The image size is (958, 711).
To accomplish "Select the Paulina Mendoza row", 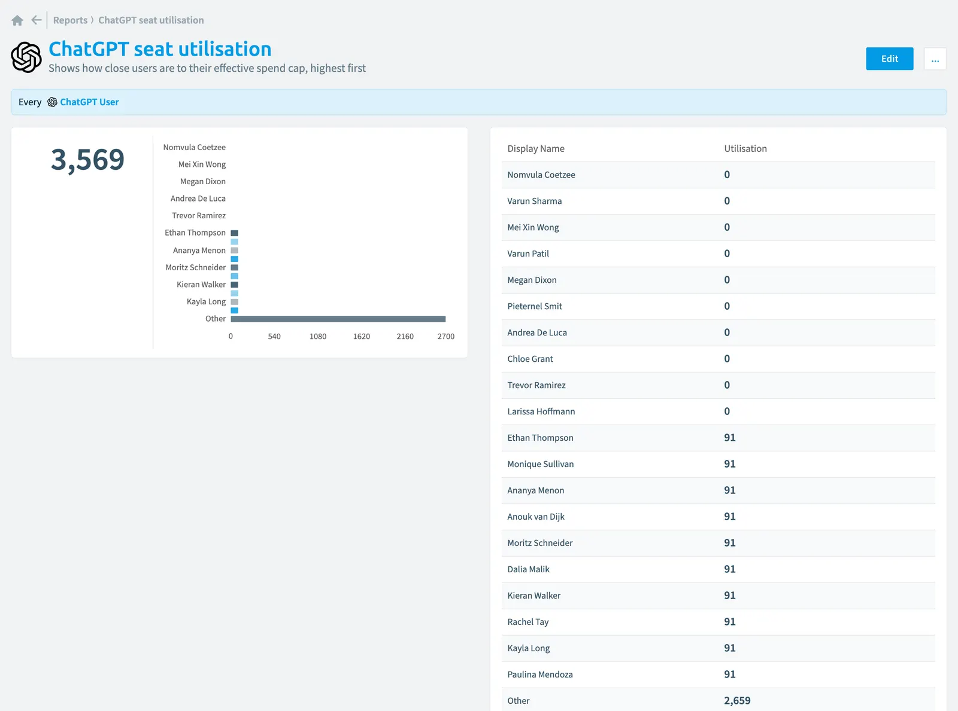I will pyautogui.click(x=718, y=675).
